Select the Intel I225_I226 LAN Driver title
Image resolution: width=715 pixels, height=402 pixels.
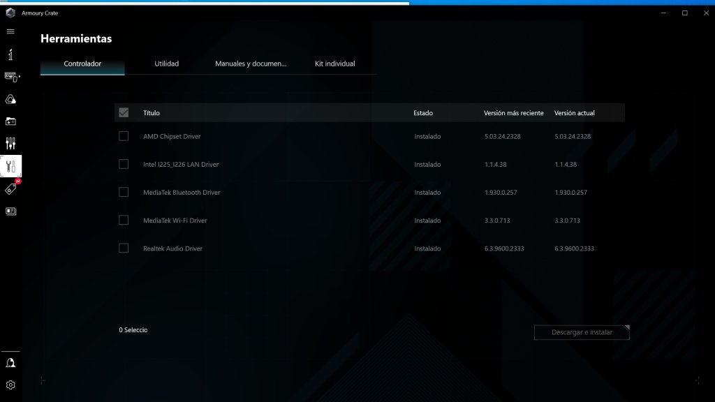(x=181, y=165)
